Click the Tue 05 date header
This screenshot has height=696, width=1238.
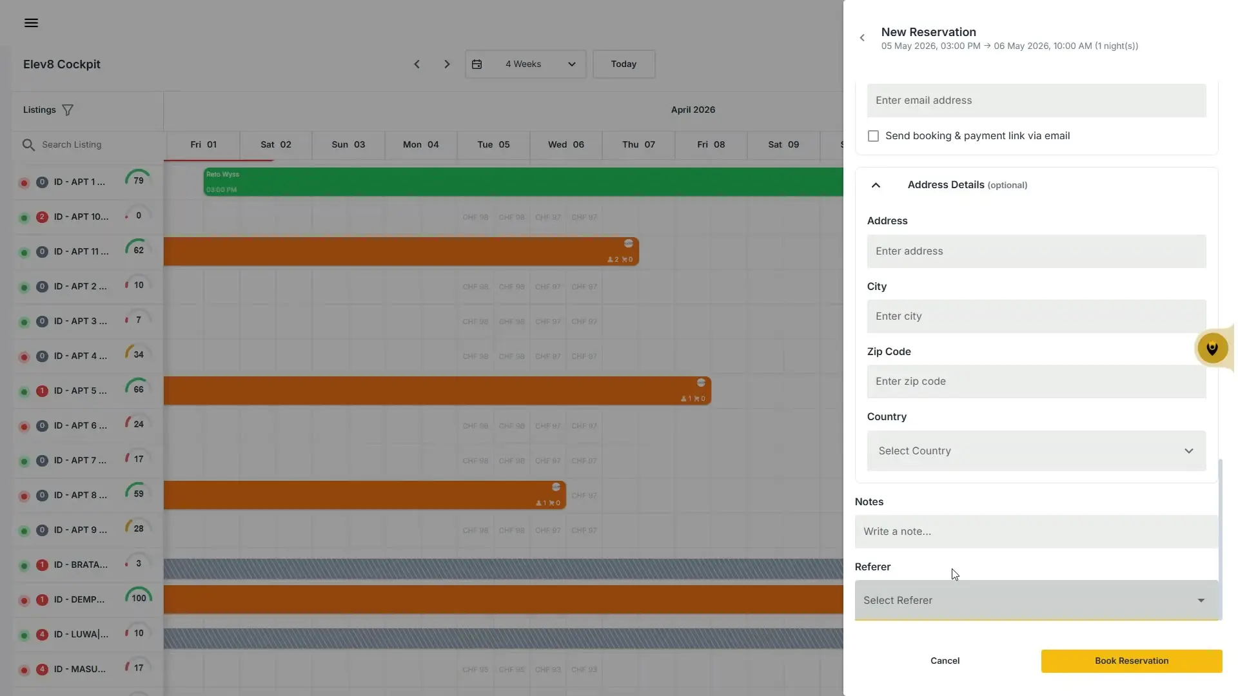tap(493, 145)
